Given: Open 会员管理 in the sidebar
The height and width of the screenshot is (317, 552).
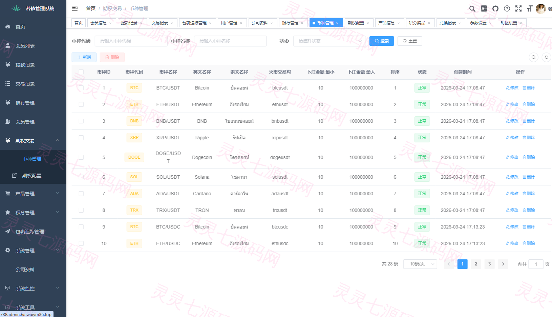Looking at the screenshot, I should pos(33,122).
